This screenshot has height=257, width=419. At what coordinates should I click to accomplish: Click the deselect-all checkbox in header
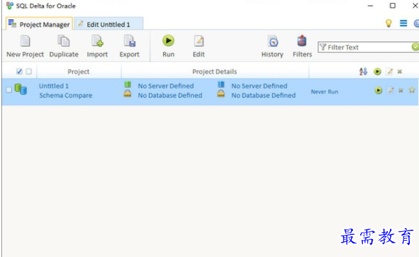click(x=28, y=71)
